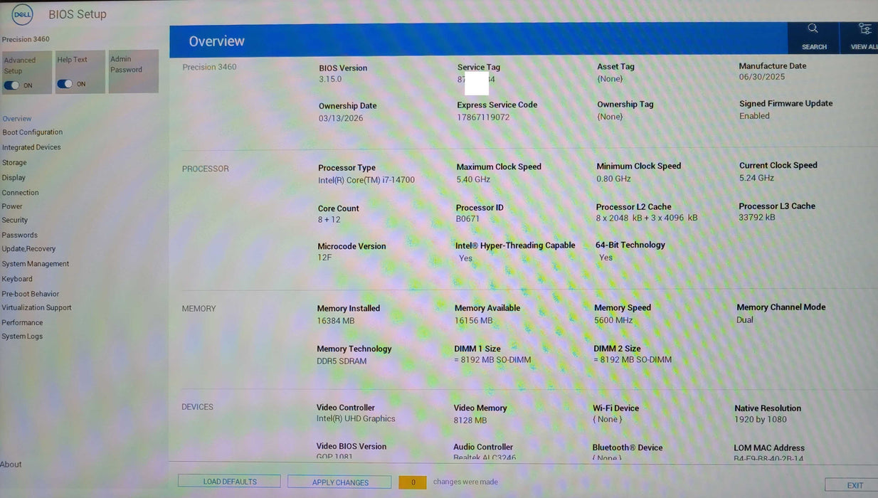Click Memory Channel Mode value Dual
878x498 pixels.
tap(745, 320)
